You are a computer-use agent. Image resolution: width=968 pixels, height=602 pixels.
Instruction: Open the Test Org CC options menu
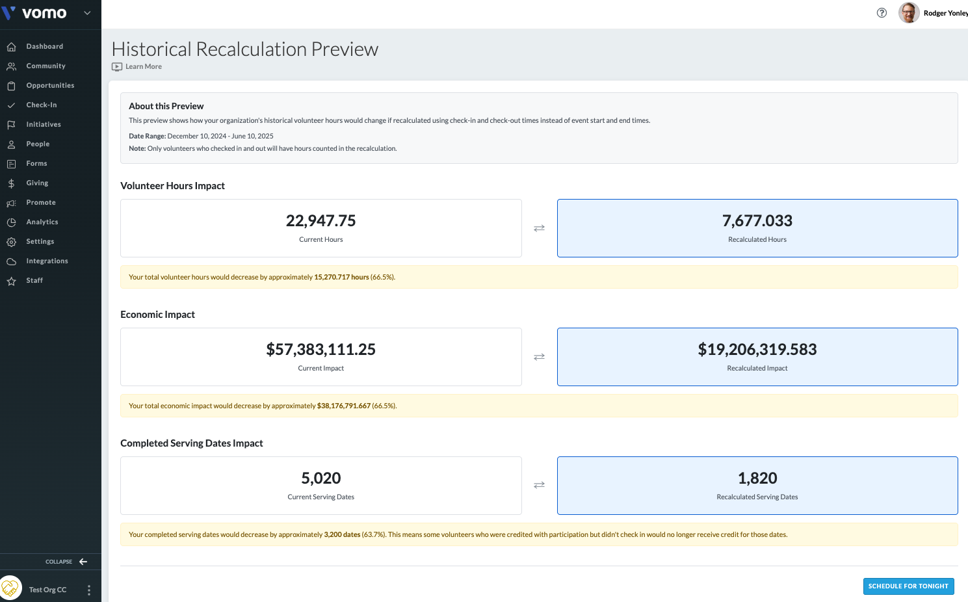coord(89,590)
